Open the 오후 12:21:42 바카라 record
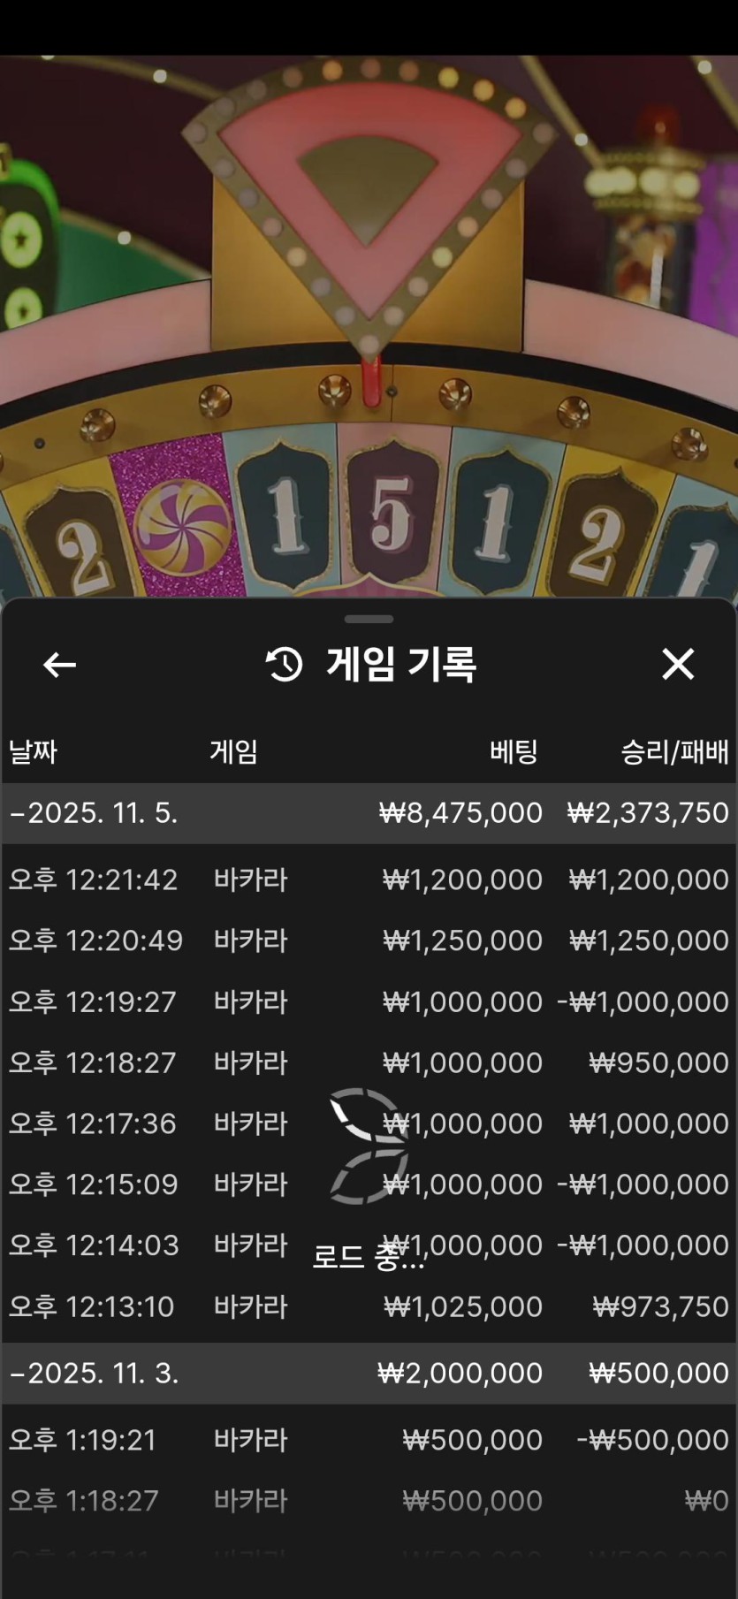This screenshot has width=738, height=1599. 369,879
